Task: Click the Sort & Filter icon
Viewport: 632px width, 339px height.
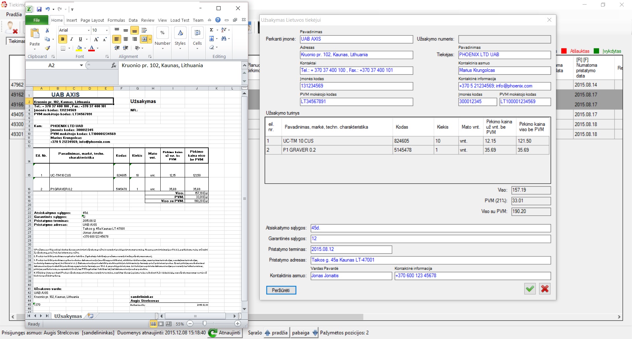Action: 224,30
